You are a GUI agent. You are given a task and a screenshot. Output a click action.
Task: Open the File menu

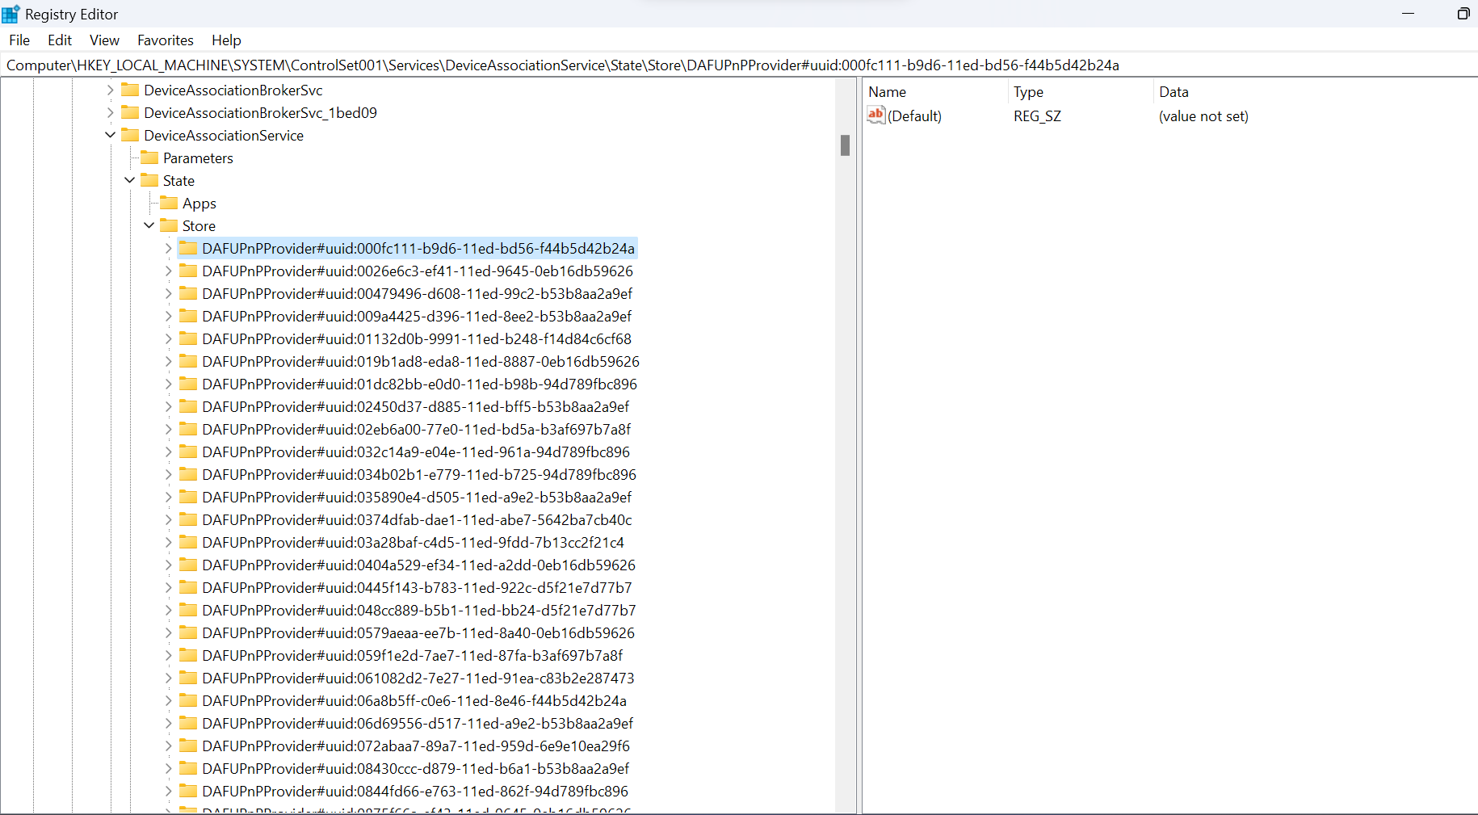19,40
